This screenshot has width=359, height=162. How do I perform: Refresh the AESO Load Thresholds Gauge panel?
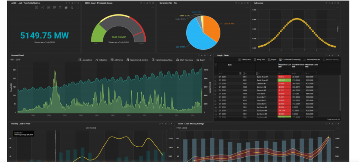[141, 3]
